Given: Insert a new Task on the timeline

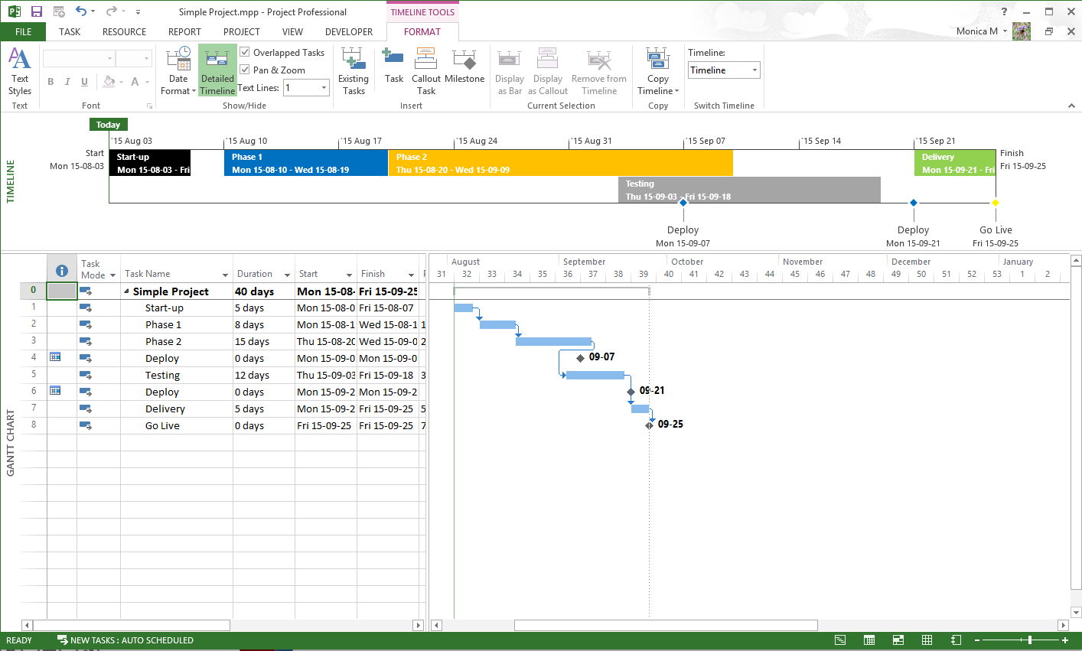Looking at the screenshot, I should [x=393, y=69].
